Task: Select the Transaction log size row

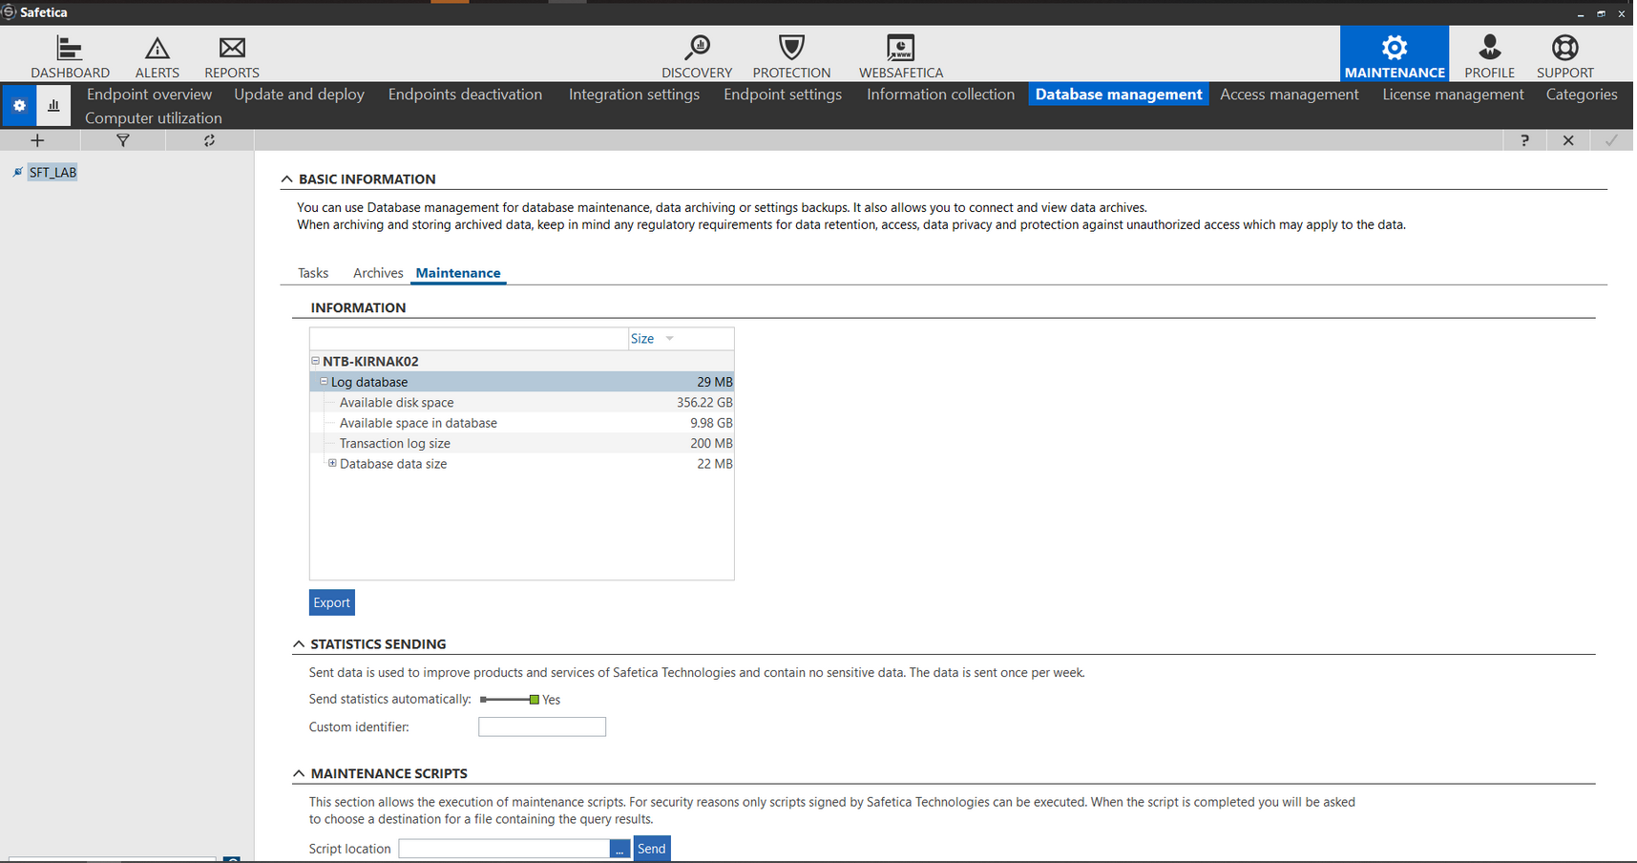Action: (522, 443)
